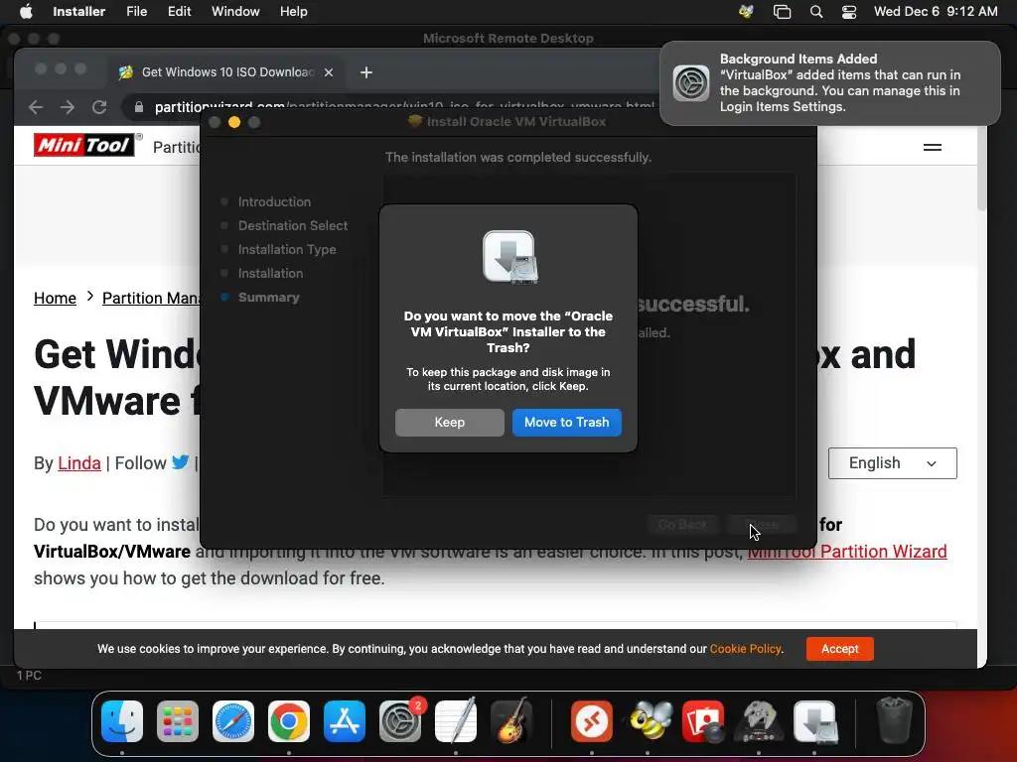Click System Settings icon in notification
1017x762 pixels.
click(x=691, y=83)
